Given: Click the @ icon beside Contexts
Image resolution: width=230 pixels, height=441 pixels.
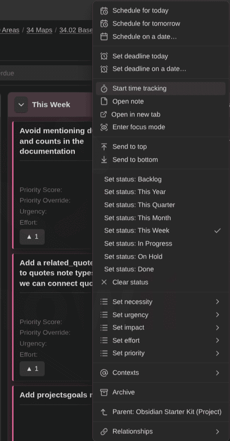Looking at the screenshot, I should coord(104,373).
